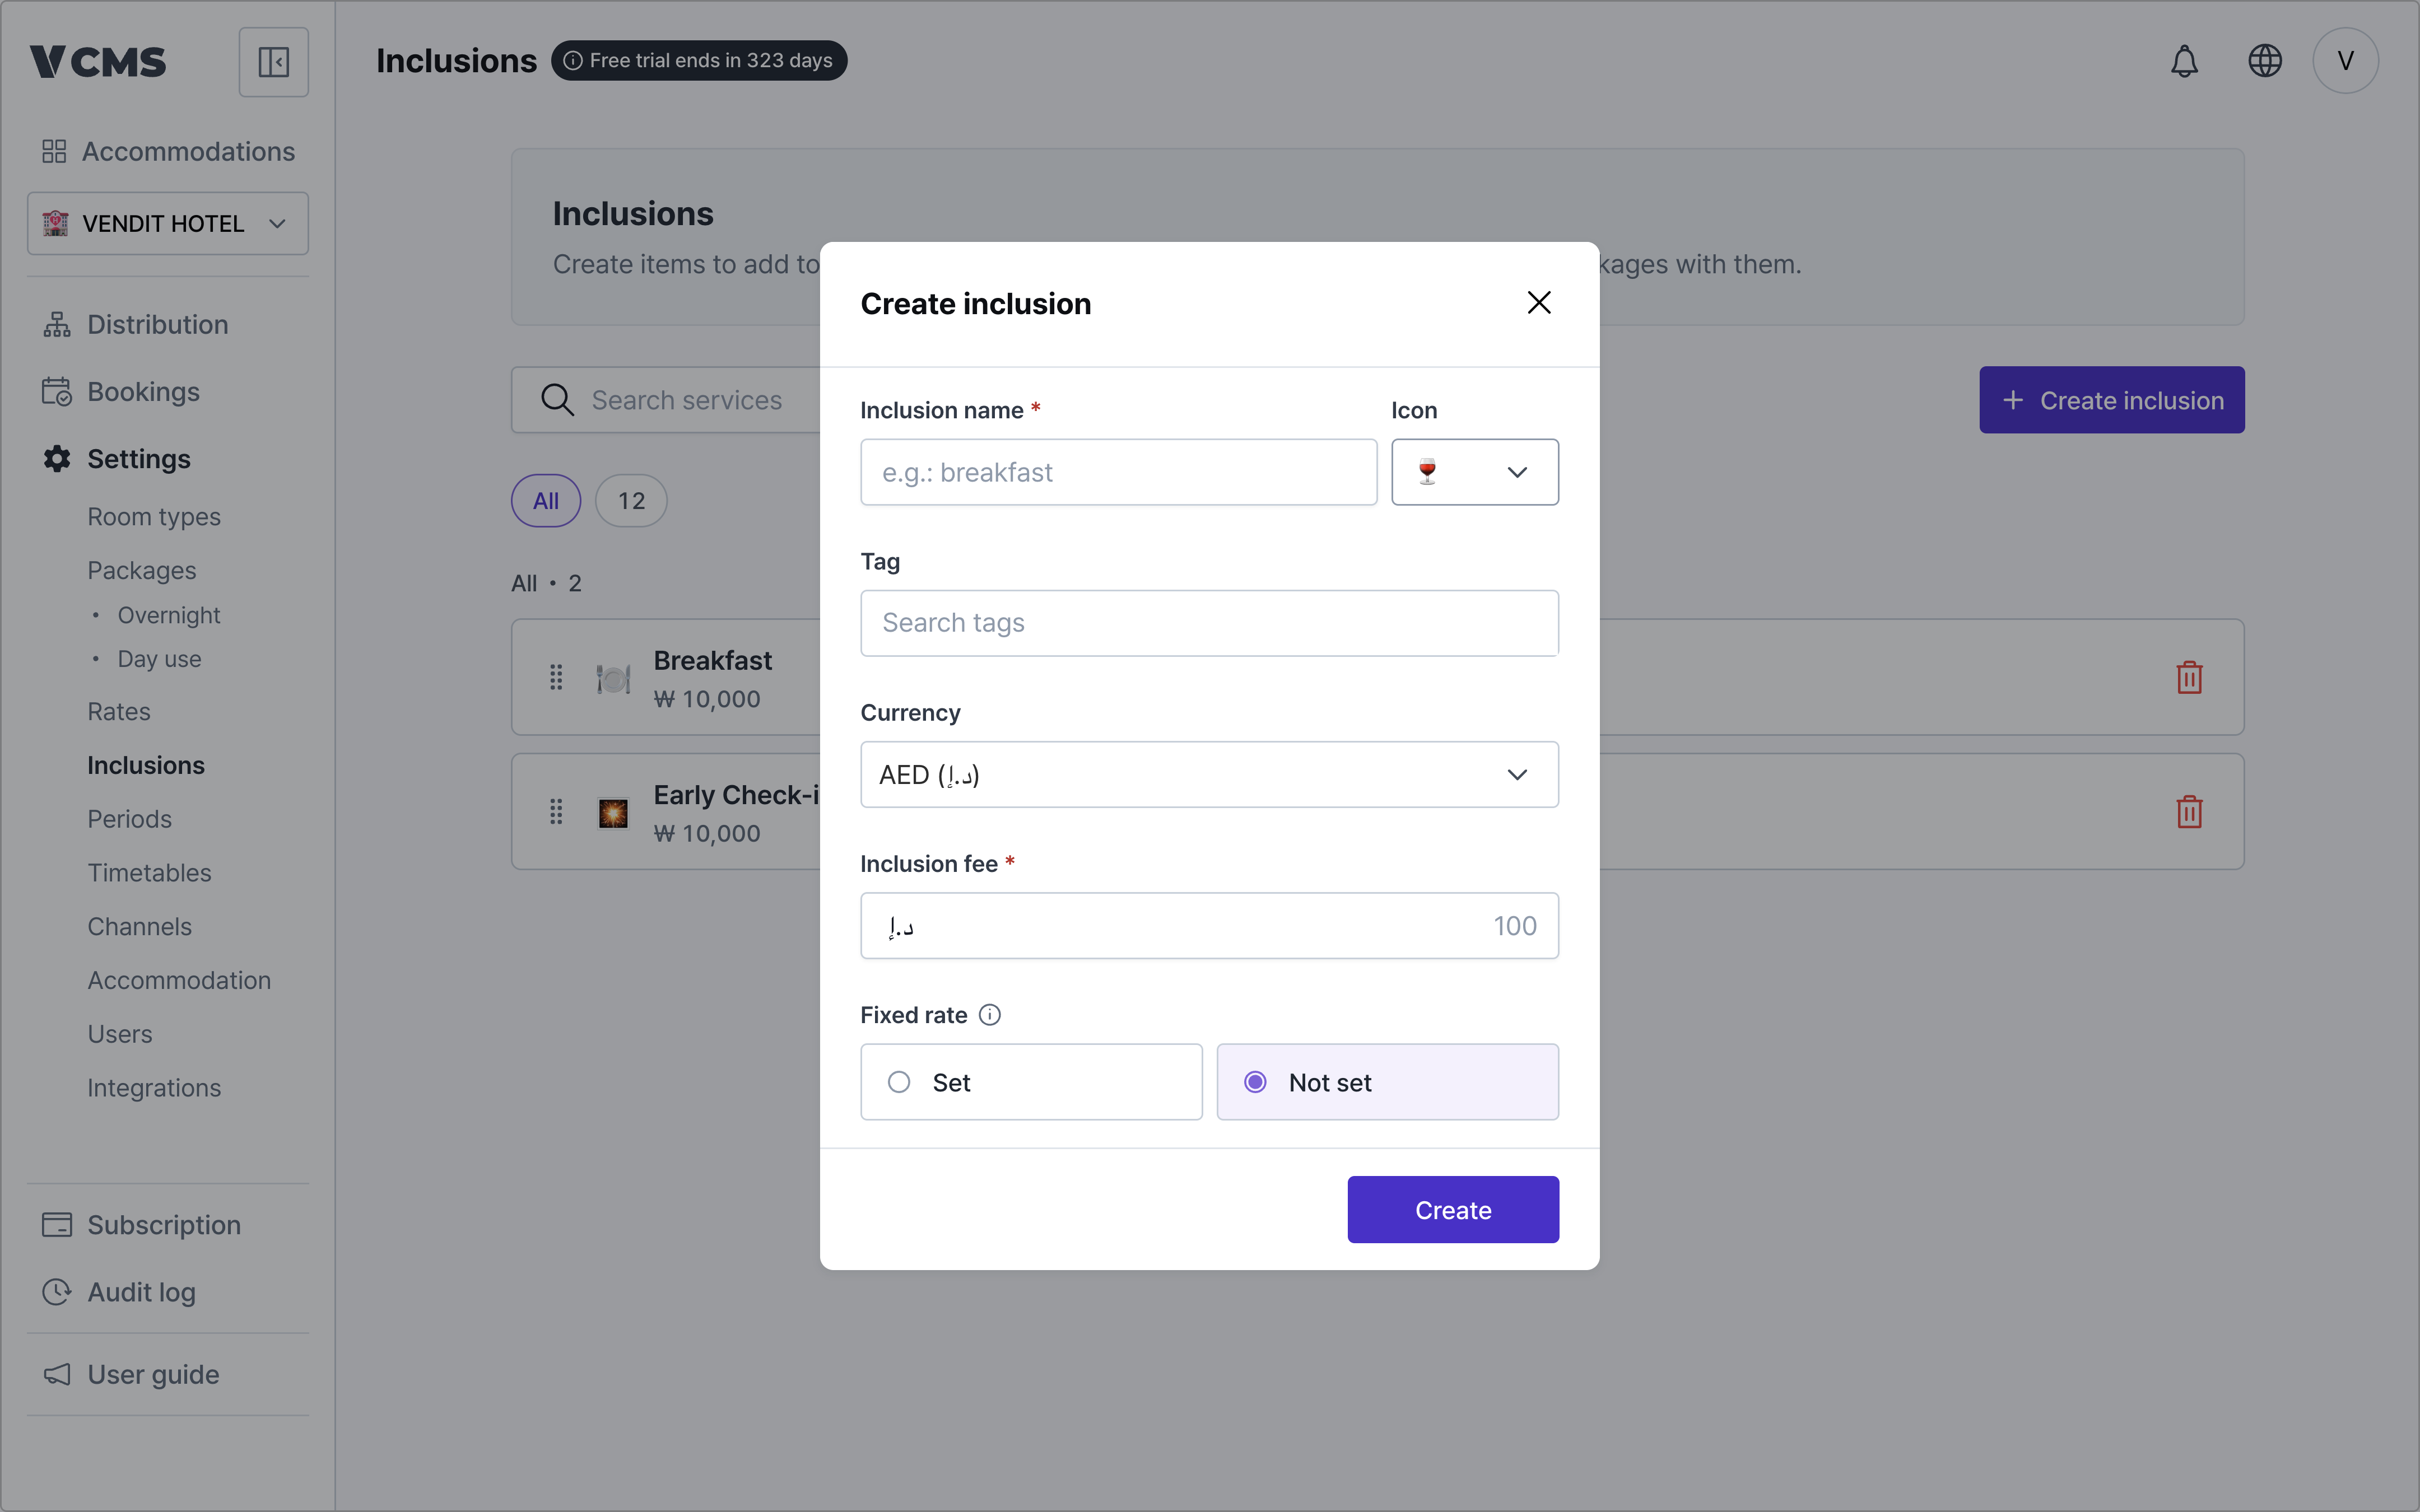Click the free trial info badge

(x=699, y=60)
